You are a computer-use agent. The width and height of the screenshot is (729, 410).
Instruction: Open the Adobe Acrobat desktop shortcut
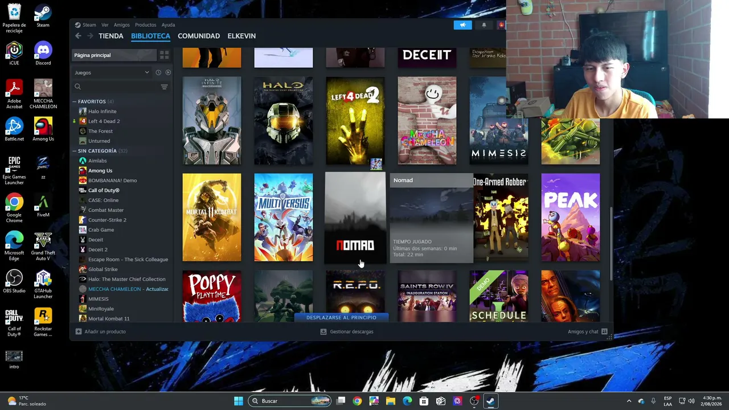tap(14, 95)
